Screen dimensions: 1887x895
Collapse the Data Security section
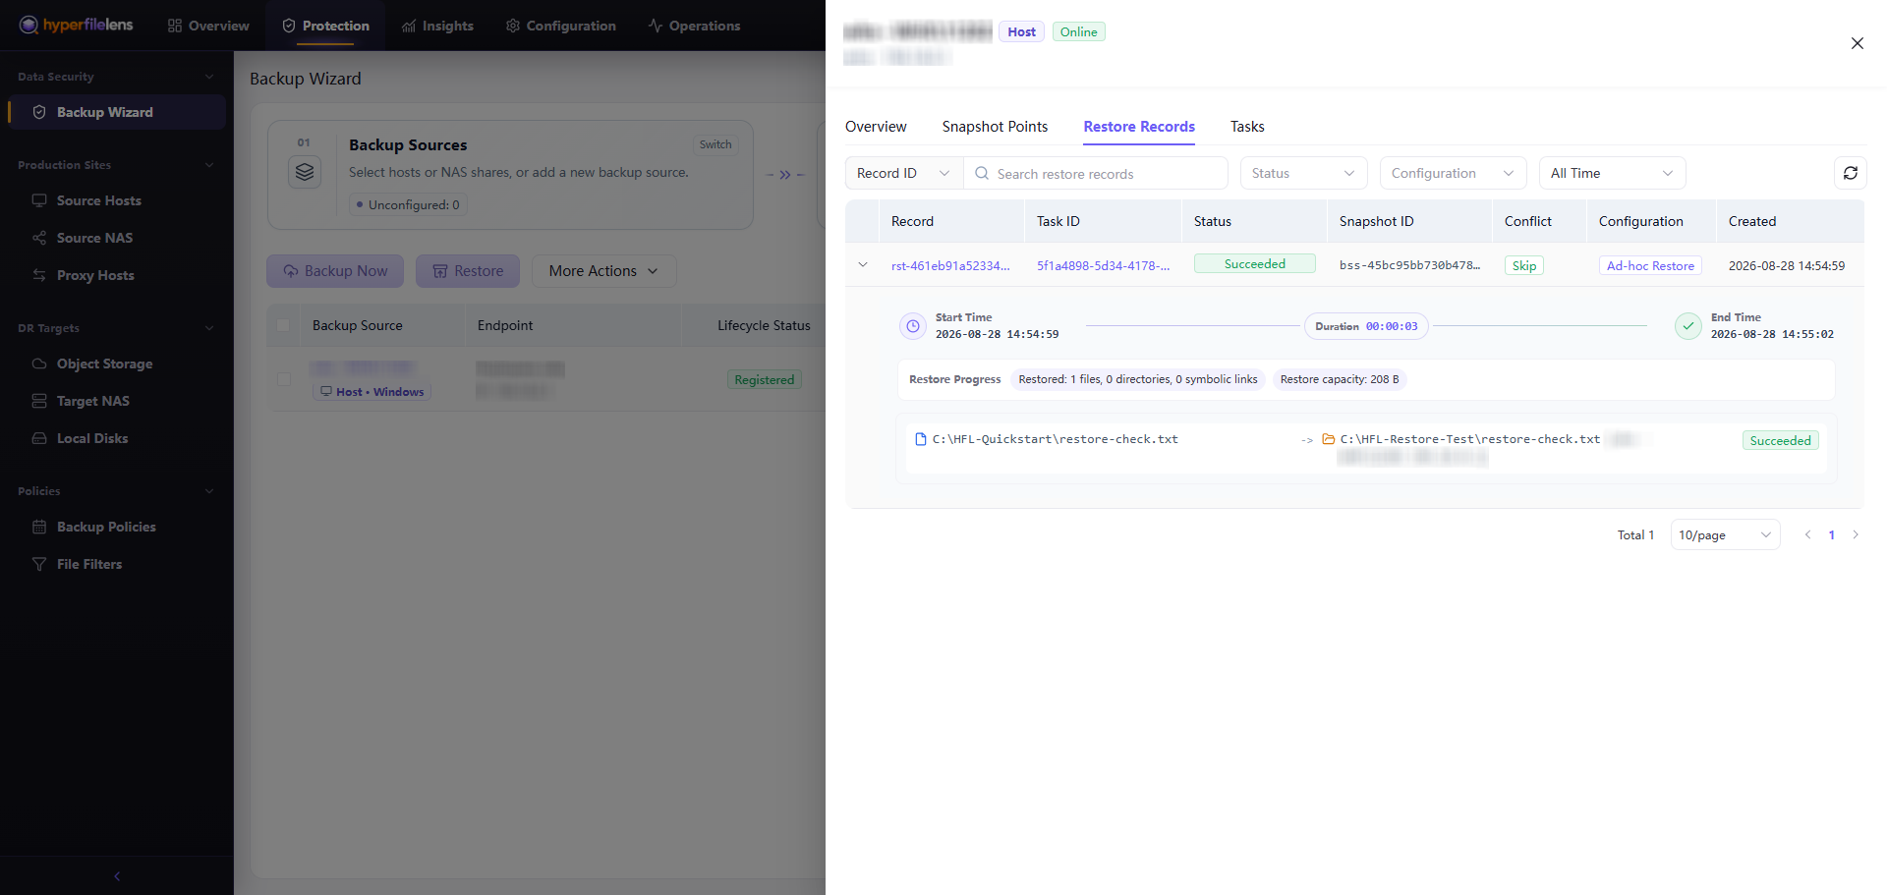(209, 77)
